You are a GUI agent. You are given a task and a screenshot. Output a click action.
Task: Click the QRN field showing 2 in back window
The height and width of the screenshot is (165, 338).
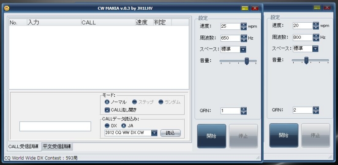tap(303, 110)
